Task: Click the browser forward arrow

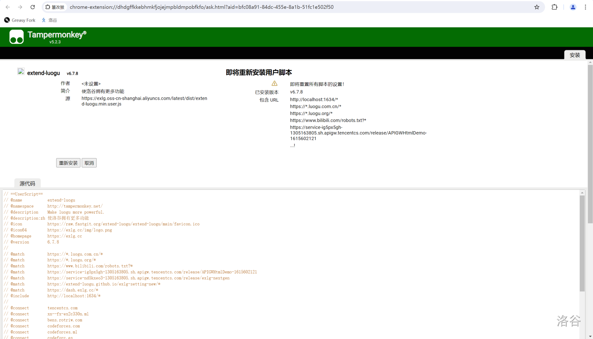Action: pyautogui.click(x=20, y=7)
